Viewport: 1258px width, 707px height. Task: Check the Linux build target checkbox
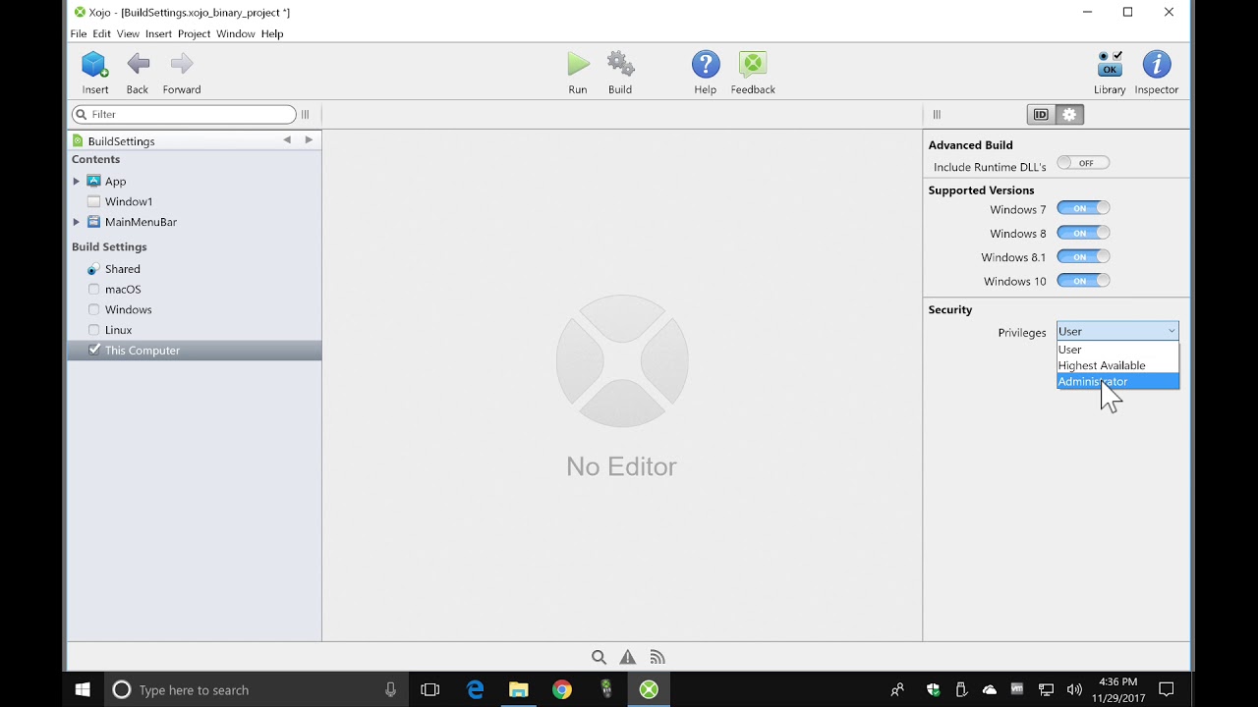94,330
